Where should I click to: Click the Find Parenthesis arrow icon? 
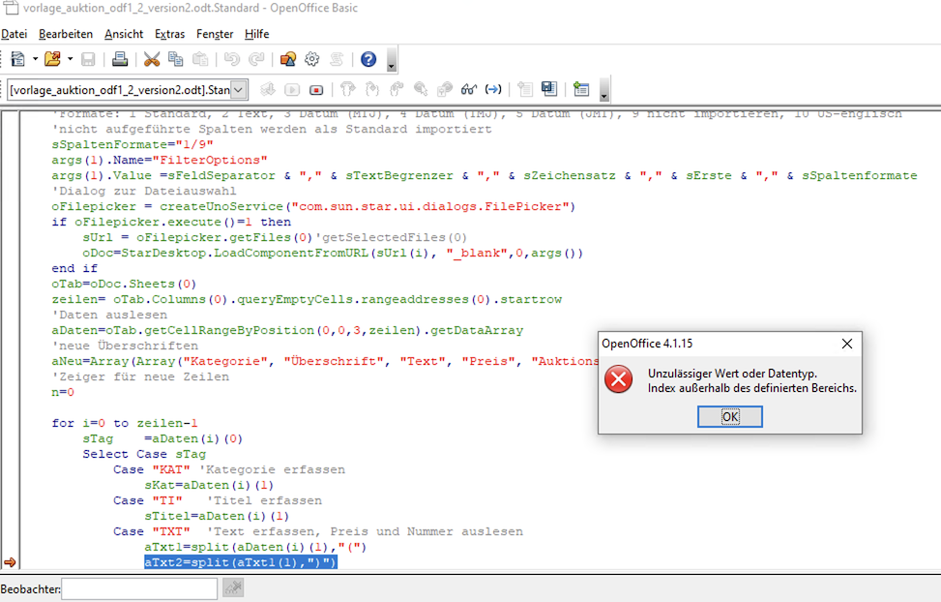click(493, 90)
